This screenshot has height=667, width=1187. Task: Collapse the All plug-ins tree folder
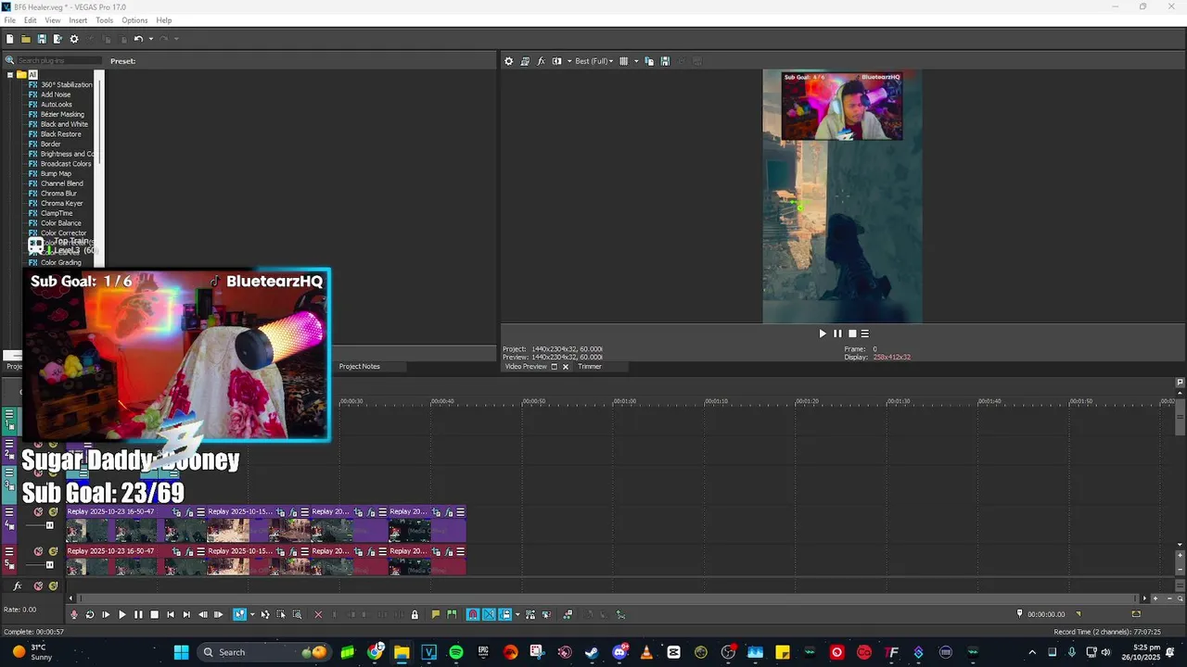pyautogui.click(x=10, y=75)
